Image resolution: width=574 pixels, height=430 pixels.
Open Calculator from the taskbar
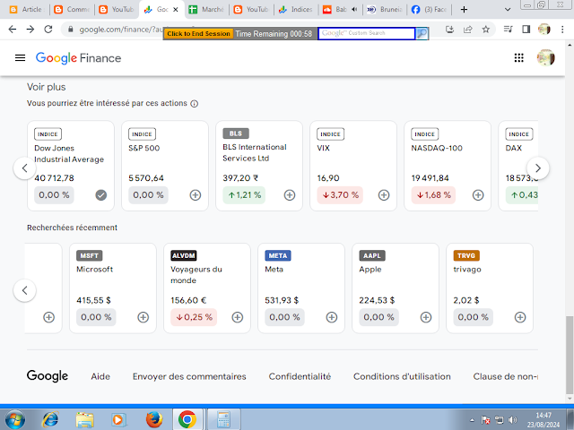223,419
